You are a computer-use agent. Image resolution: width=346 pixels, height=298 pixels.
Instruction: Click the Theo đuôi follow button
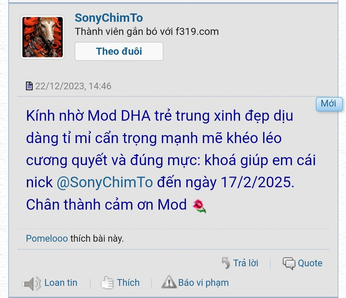click(119, 51)
